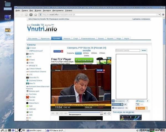Click the channel name search field

[x=128, y=50]
